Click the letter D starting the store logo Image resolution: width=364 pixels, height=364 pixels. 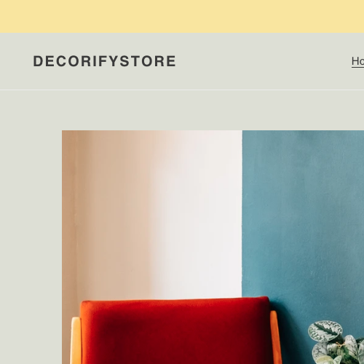coord(38,61)
